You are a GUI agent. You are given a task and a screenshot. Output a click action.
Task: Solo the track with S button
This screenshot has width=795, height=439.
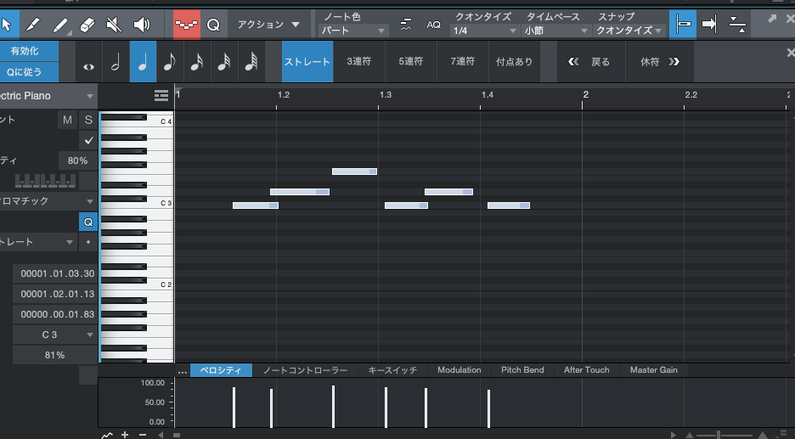88,120
